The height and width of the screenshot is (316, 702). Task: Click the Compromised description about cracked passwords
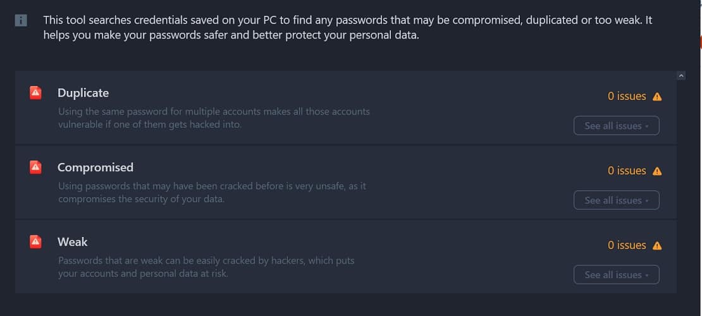pos(212,193)
